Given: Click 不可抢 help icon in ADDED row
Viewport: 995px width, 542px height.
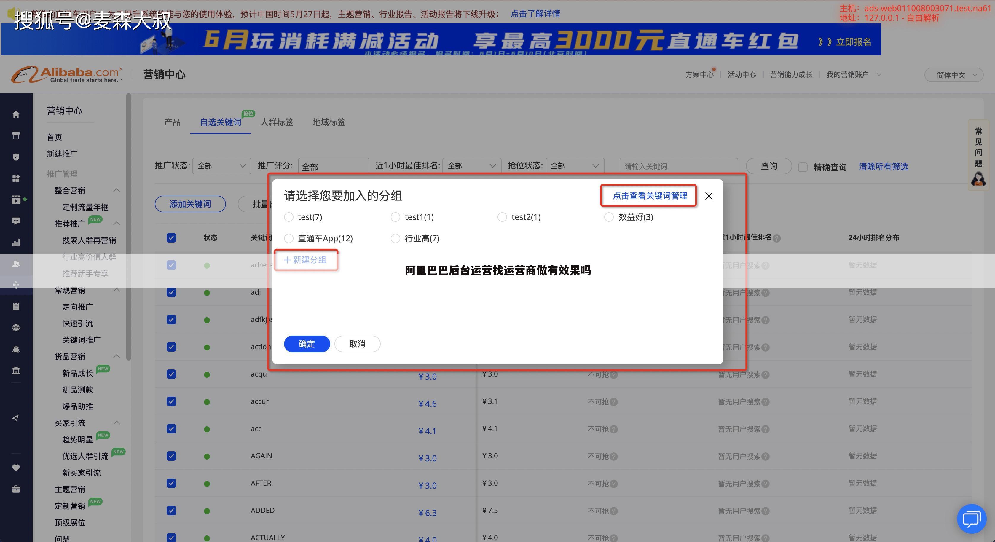Looking at the screenshot, I should pos(614,511).
